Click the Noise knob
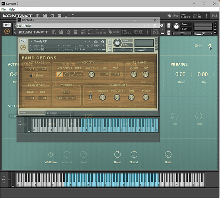Image resolution: width=220 pixels, height=199 pixels. [x=118, y=154]
